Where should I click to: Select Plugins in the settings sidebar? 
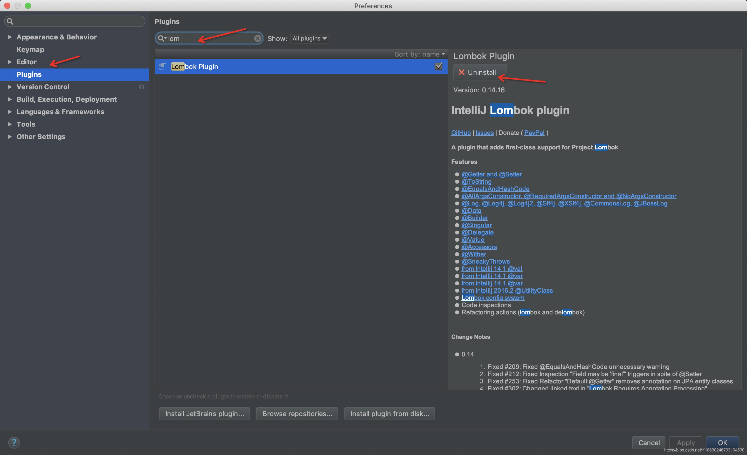(29, 74)
